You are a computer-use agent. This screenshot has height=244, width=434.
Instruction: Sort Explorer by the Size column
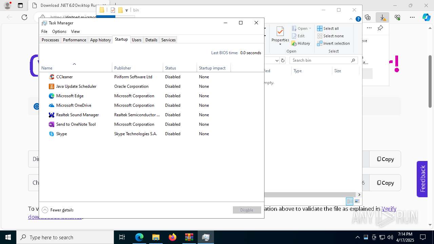coord(346,71)
